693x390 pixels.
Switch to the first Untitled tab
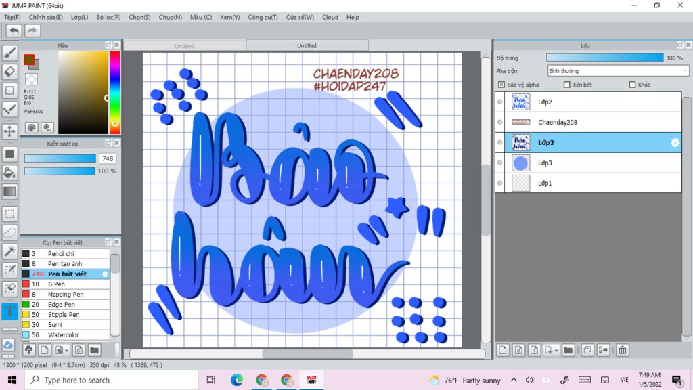coord(184,45)
